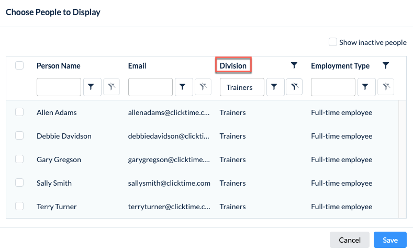Select Sally Smith's checkbox
Screen dimensions: 413x251
[19, 182]
